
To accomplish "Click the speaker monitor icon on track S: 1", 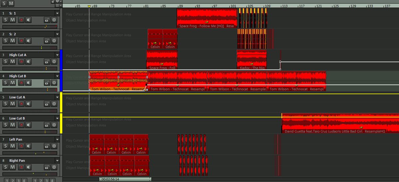I will pos(29,20).
